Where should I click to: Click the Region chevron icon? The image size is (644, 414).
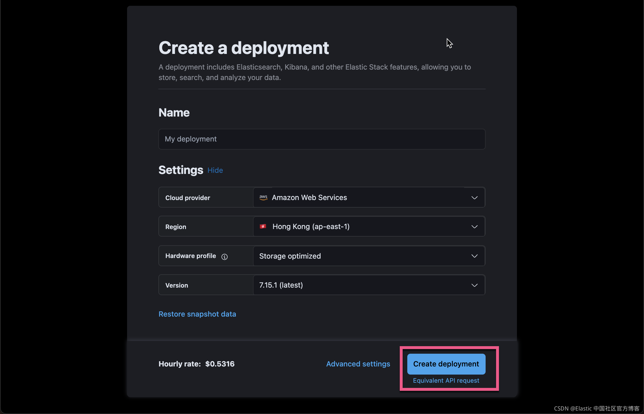(475, 227)
